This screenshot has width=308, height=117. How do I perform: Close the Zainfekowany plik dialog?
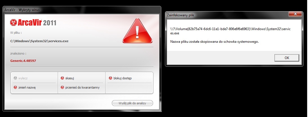295,14
